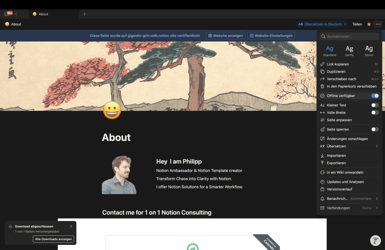Screen dimensions: 385x250
Task: Close the download completed notification
Action: (71, 226)
